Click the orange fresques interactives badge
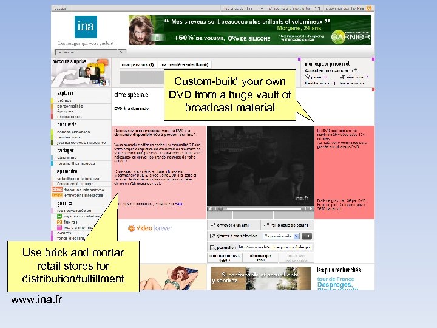This screenshot has width=437, height=328. coord(57,190)
